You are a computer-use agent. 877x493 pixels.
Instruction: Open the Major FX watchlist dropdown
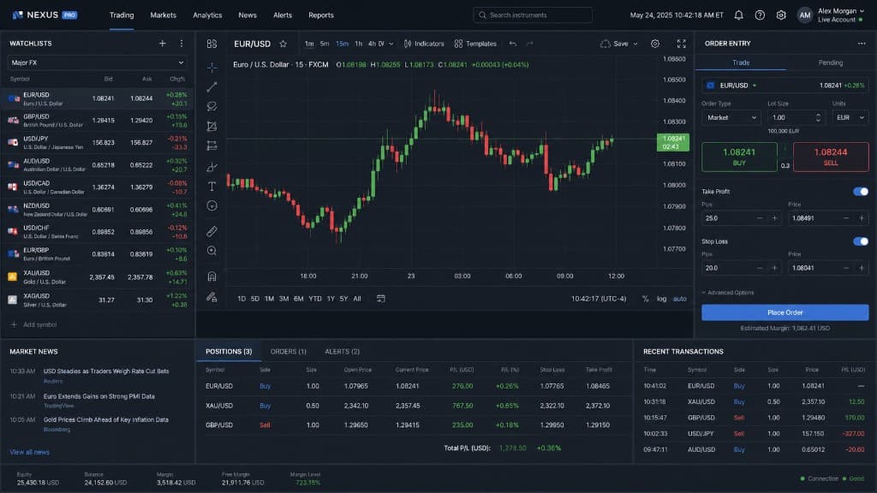97,62
